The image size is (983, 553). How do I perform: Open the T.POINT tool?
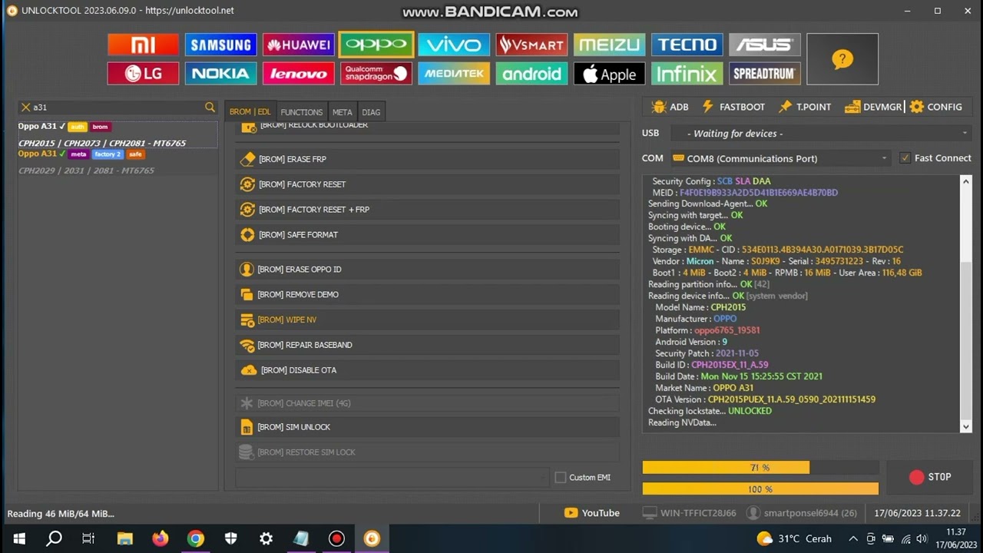tap(805, 107)
